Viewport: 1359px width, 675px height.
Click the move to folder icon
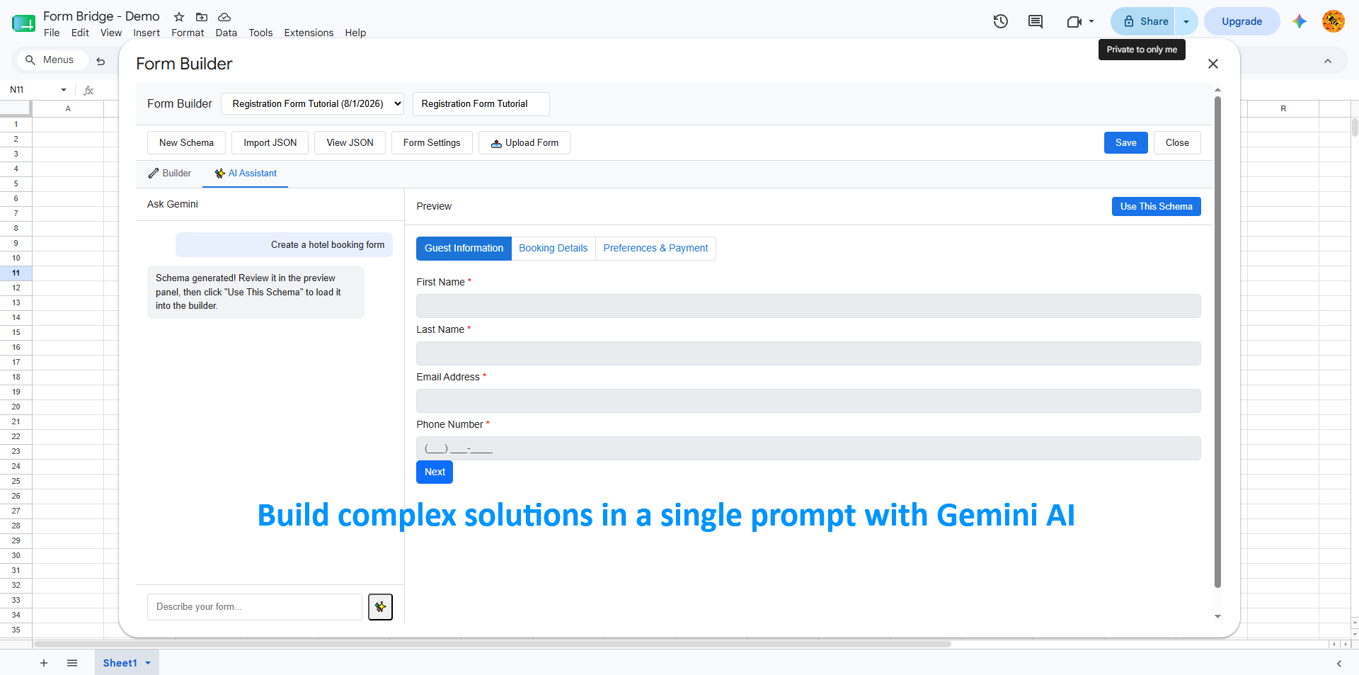pos(202,16)
